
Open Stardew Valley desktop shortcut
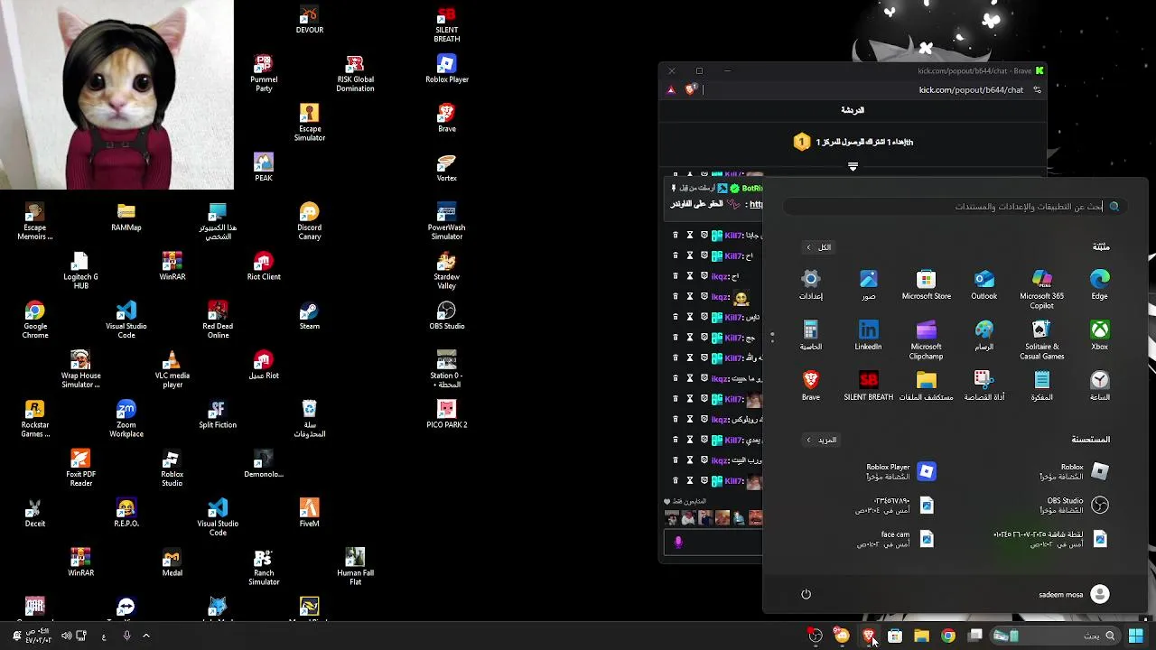(x=446, y=271)
